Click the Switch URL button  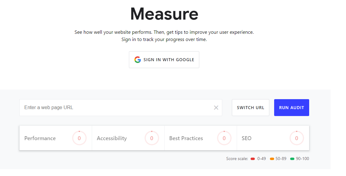[x=251, y=108]
